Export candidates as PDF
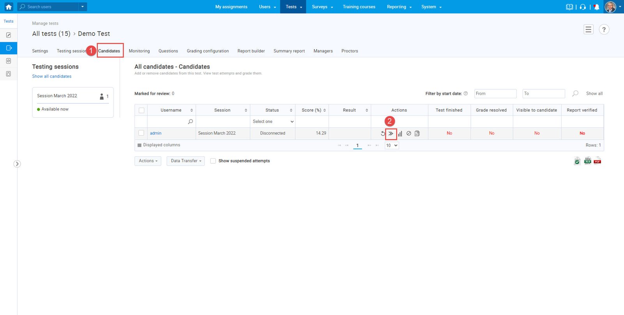The height and width of the screenshot is (315, 624). (597, 161)
